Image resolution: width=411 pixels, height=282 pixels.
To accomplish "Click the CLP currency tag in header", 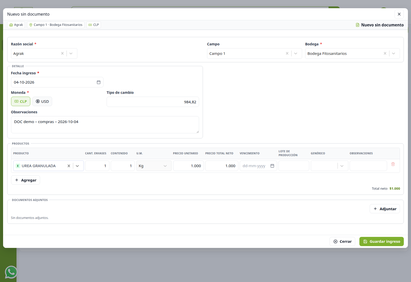I will point(94,25).
